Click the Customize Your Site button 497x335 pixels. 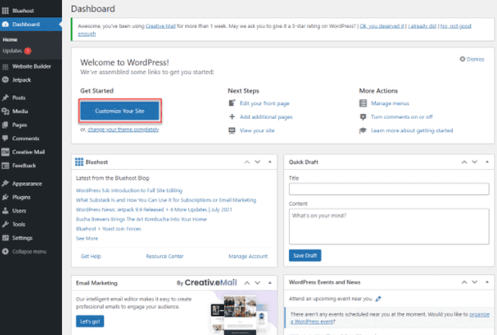coord(120,111)
